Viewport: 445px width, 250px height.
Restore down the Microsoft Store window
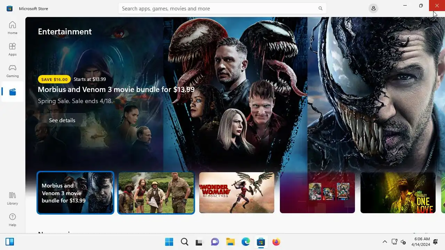click(x=421, y=6)
